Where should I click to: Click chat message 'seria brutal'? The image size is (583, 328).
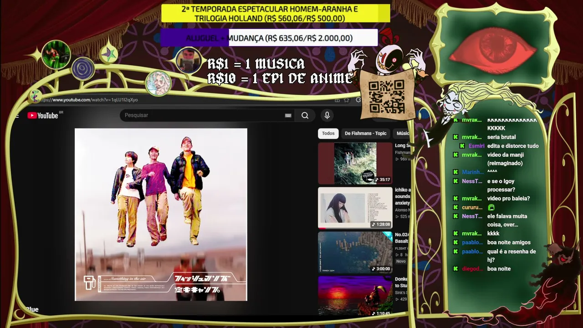[x=501, y=137]
